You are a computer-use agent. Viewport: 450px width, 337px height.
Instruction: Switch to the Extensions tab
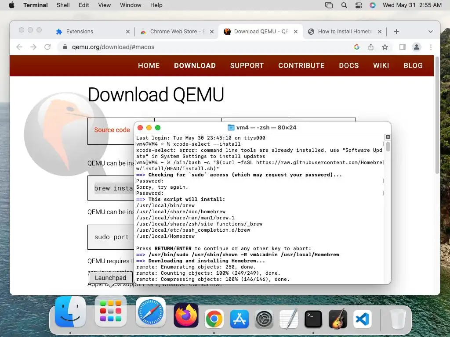pyautogui.click(x=93, y=32)
